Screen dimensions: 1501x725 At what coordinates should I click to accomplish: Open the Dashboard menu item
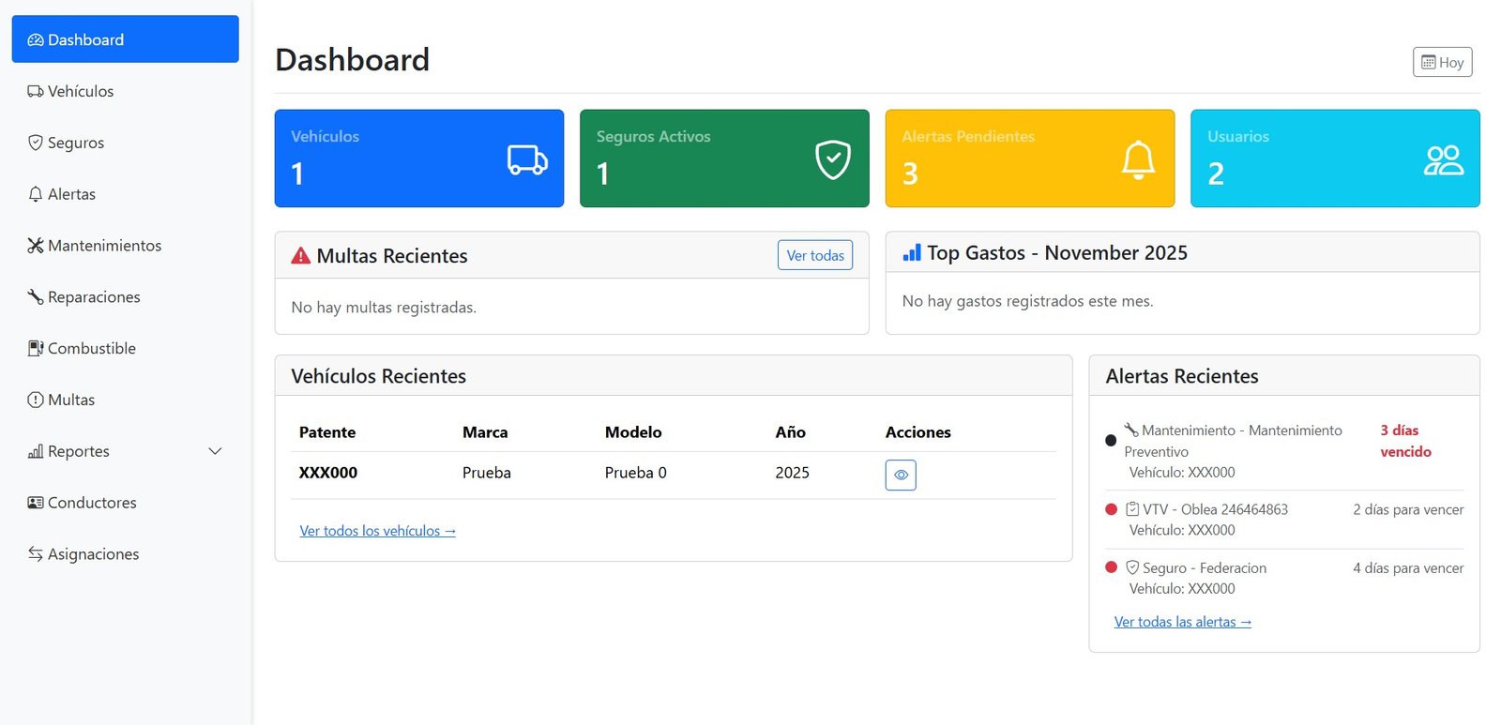(x=125, y=39)
